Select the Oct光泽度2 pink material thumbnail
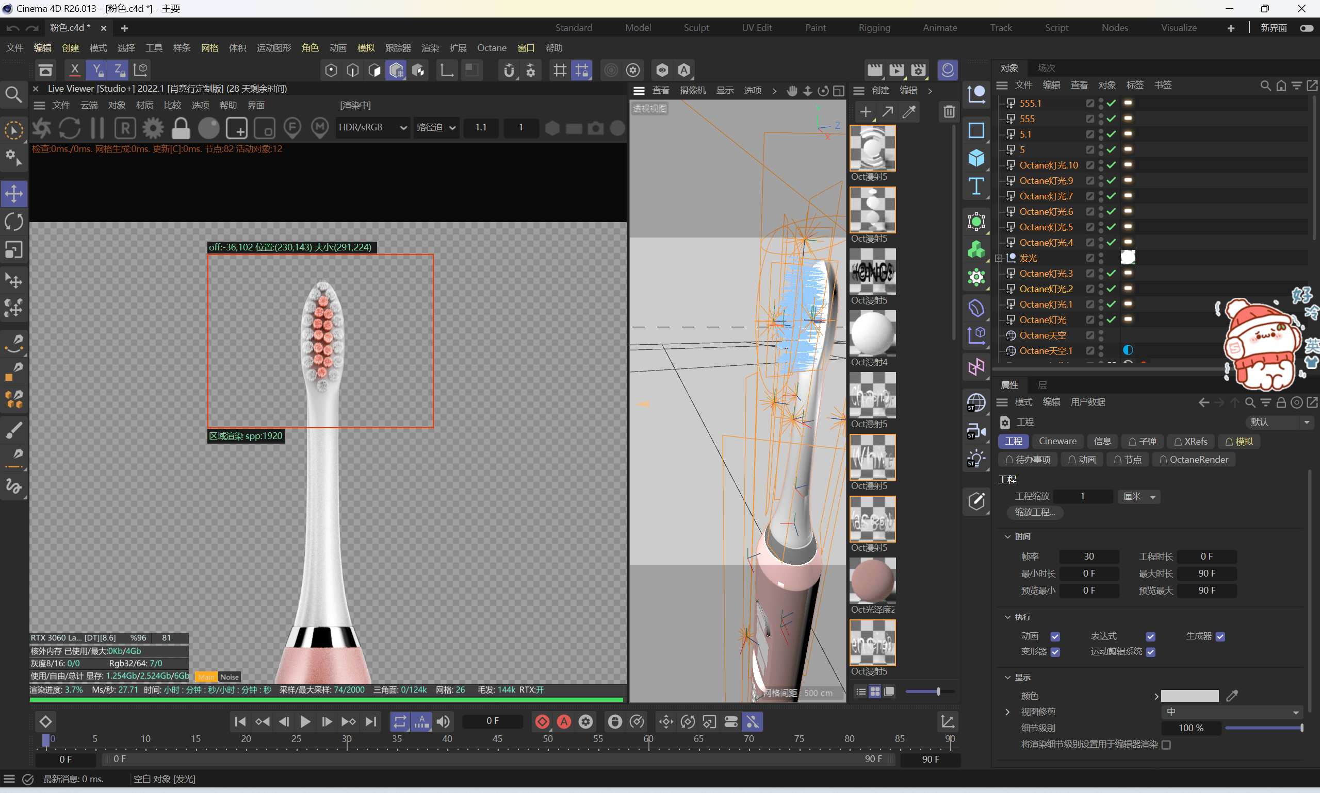The width and height of the screenshot is (1320, 793). tap(872, 581)
